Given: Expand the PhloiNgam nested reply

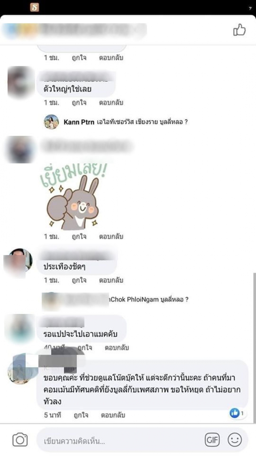Looking at the screenshot, I should pyautogui.click(x=115, y=300).
